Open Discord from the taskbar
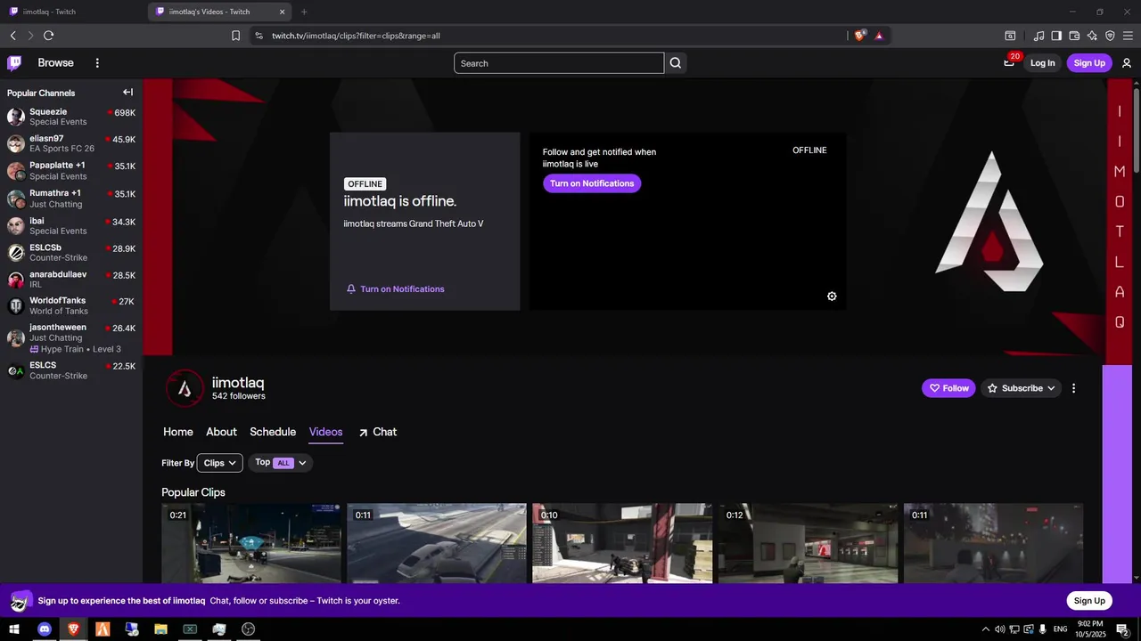The image size is (1141, 641). (45, 629)
